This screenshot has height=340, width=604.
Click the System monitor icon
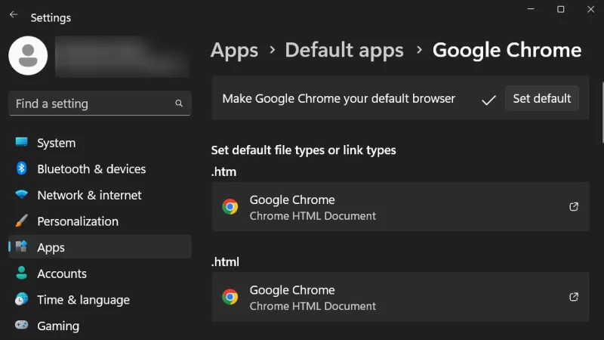click(22, 142)
